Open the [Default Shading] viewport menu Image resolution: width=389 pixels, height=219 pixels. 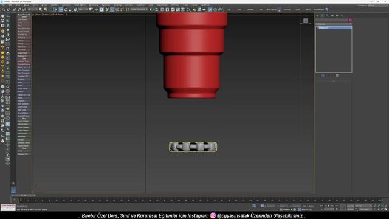pyautogui.click(x=58, y=15)
